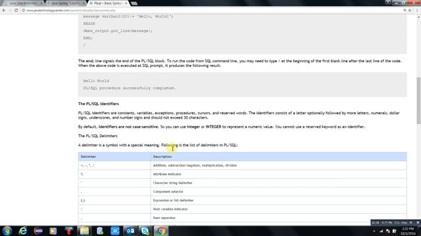Click the javatechnologycenter.com URL field

(70, 10)
